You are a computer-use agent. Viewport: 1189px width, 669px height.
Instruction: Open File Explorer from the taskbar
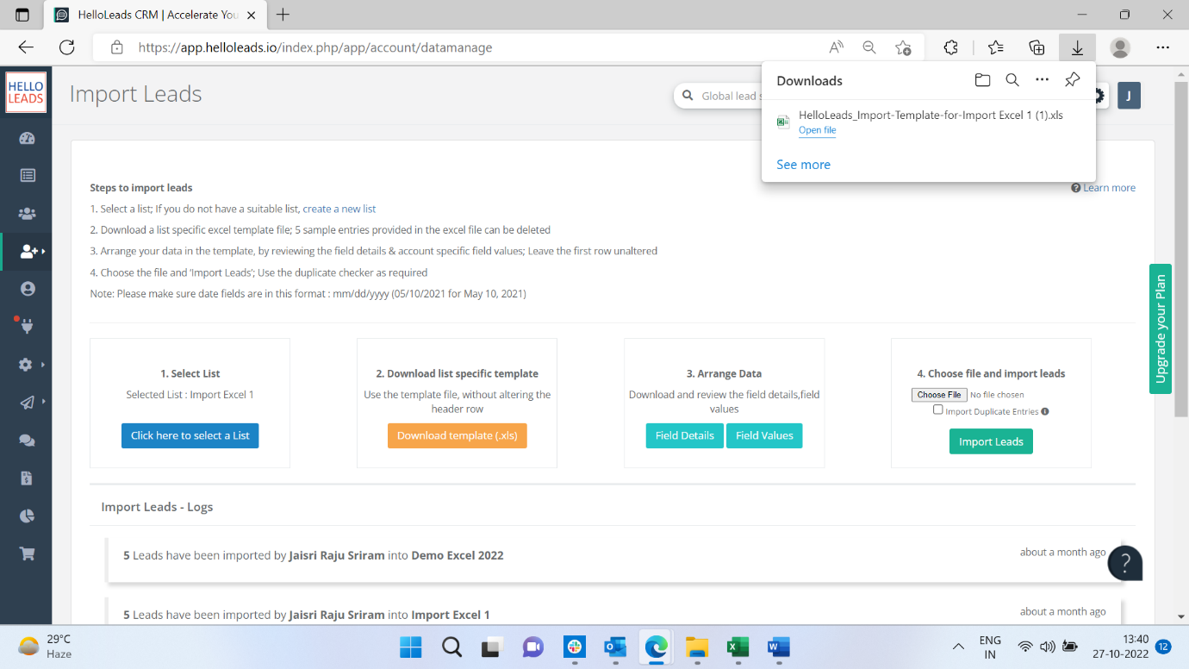696,647
